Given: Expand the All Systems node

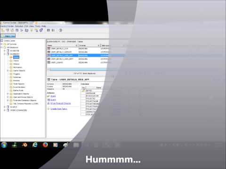Looking at the screenshot, I should pos(2,44).
